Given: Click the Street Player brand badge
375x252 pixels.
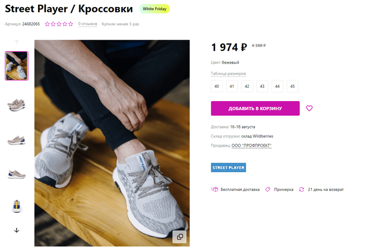Looking at the screenshot, I should tap(228, 168).
